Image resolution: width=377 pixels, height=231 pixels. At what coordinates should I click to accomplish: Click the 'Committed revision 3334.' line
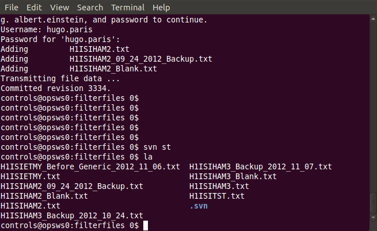55,88
